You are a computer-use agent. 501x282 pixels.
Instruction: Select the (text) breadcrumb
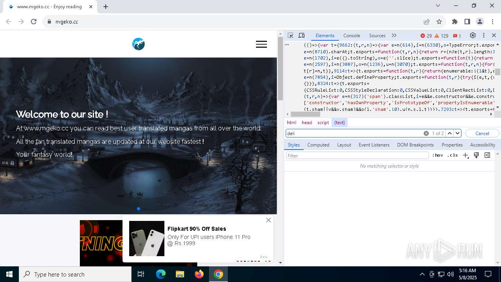[339, 123]
